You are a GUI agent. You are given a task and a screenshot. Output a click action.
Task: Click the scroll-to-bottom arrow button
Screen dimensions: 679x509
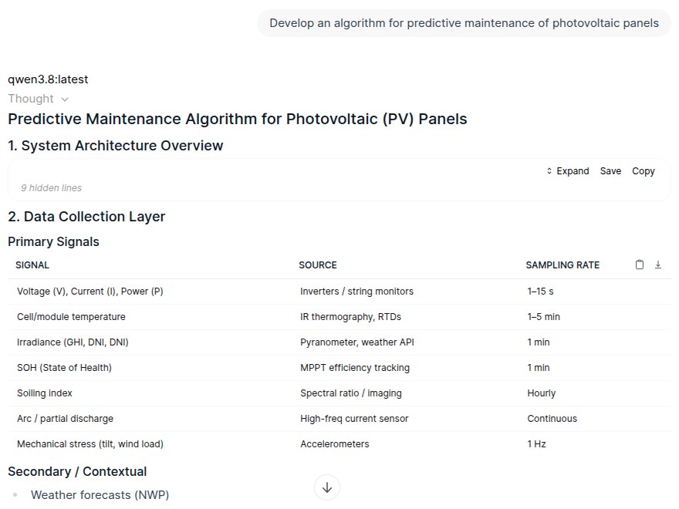[x=327, y=487]
